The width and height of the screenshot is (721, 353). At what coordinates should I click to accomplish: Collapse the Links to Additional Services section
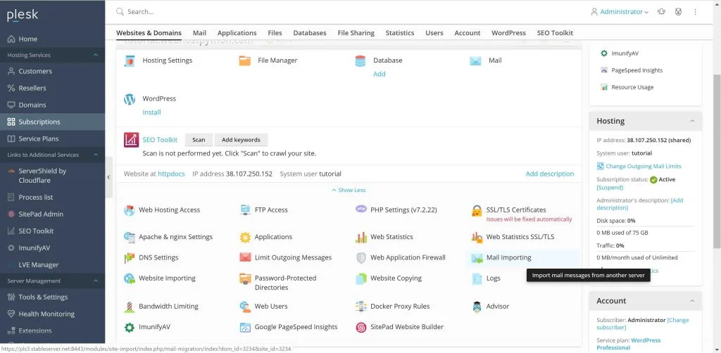96,155
